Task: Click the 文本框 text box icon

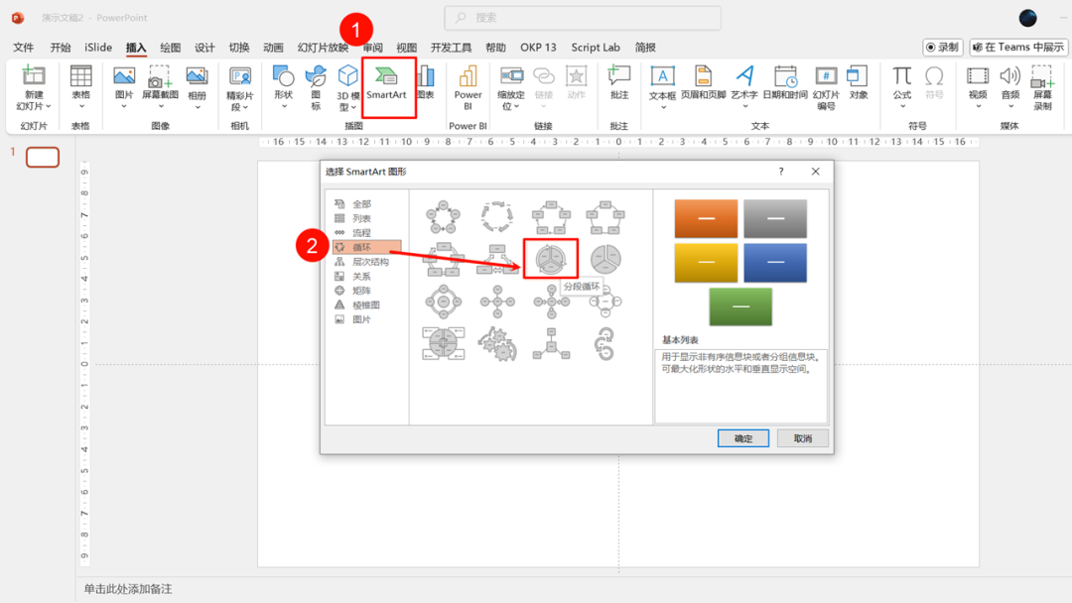Action: 662,75
